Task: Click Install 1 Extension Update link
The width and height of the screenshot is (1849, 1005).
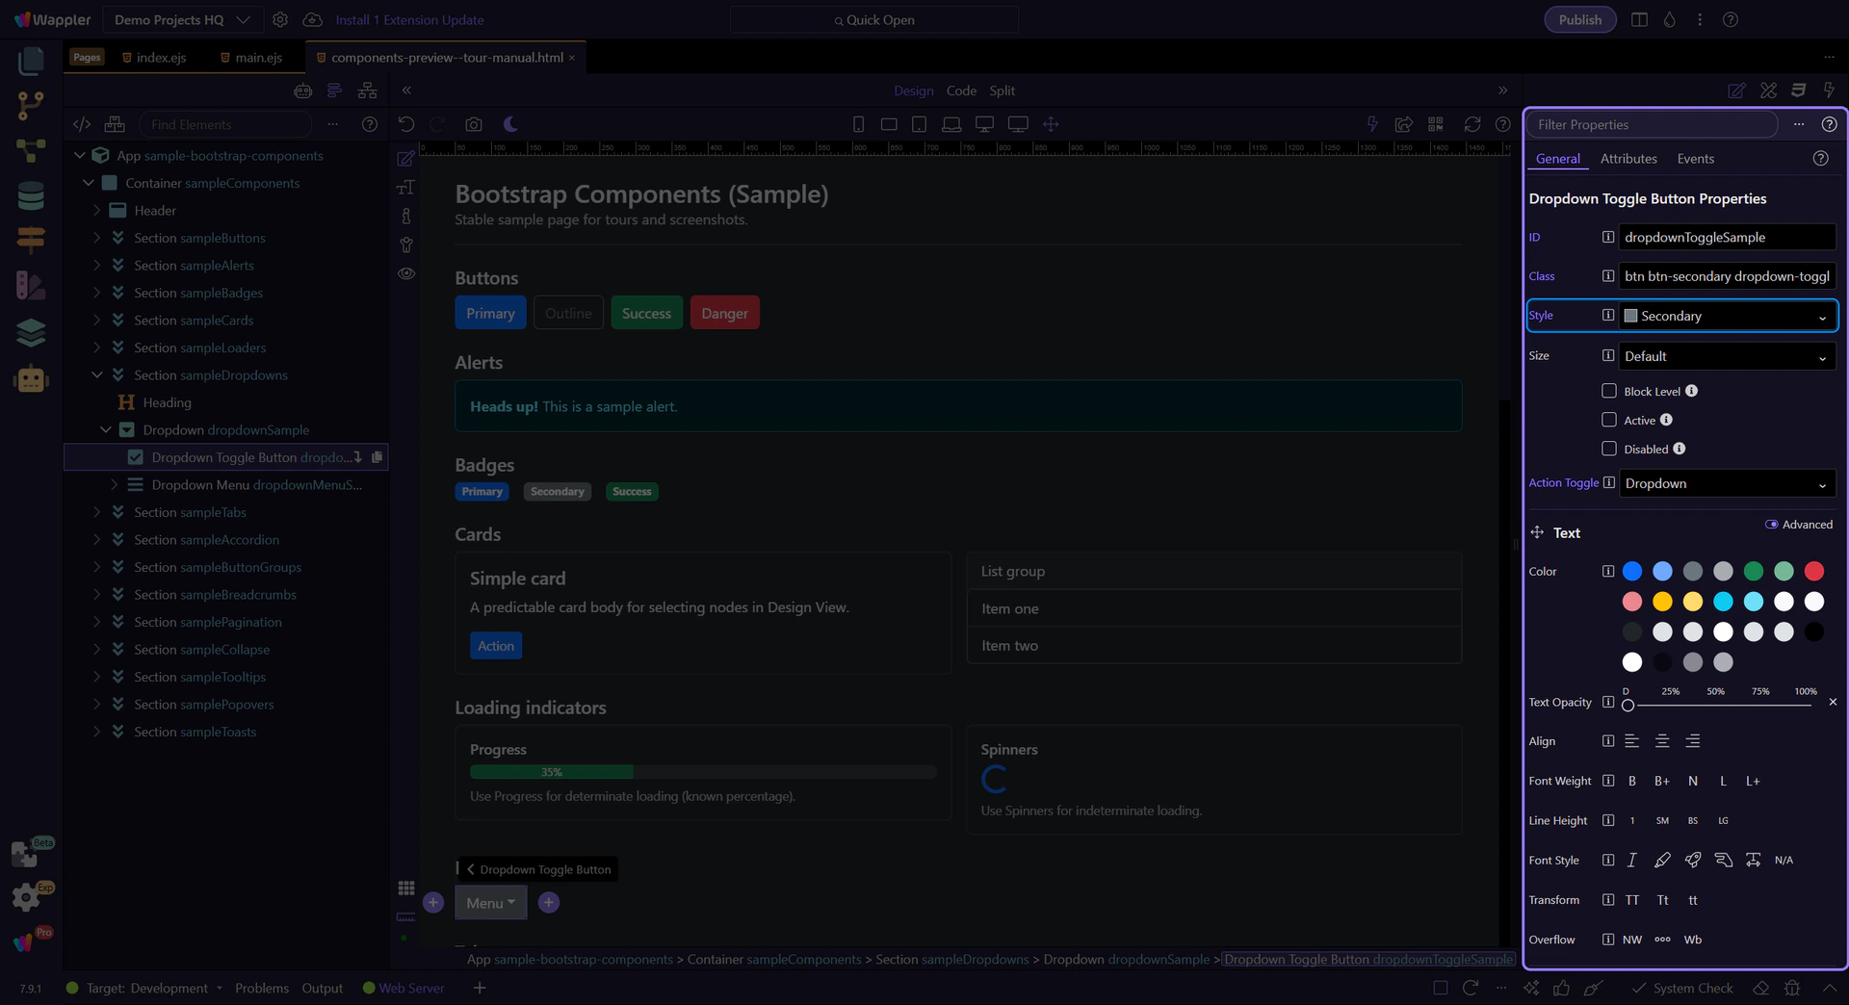Action: tap(409, 19)
